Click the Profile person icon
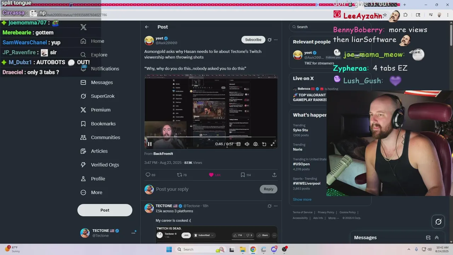Screen dimensions: 453x255 click(x=83, y=178)
